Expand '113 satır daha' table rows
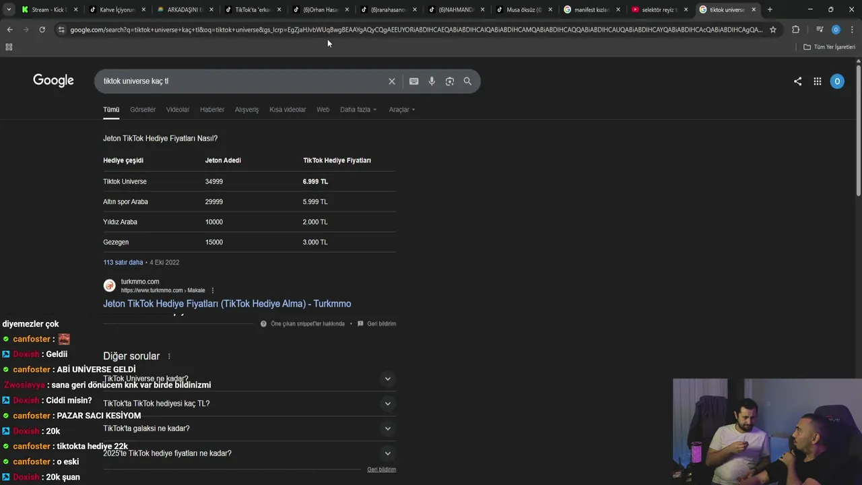Image resolution: width=862 pixels, height=485 pixels. point(123,262)
